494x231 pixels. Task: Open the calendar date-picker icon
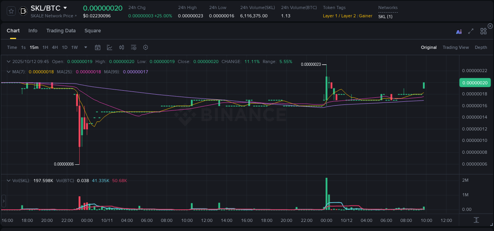(98, 47)
